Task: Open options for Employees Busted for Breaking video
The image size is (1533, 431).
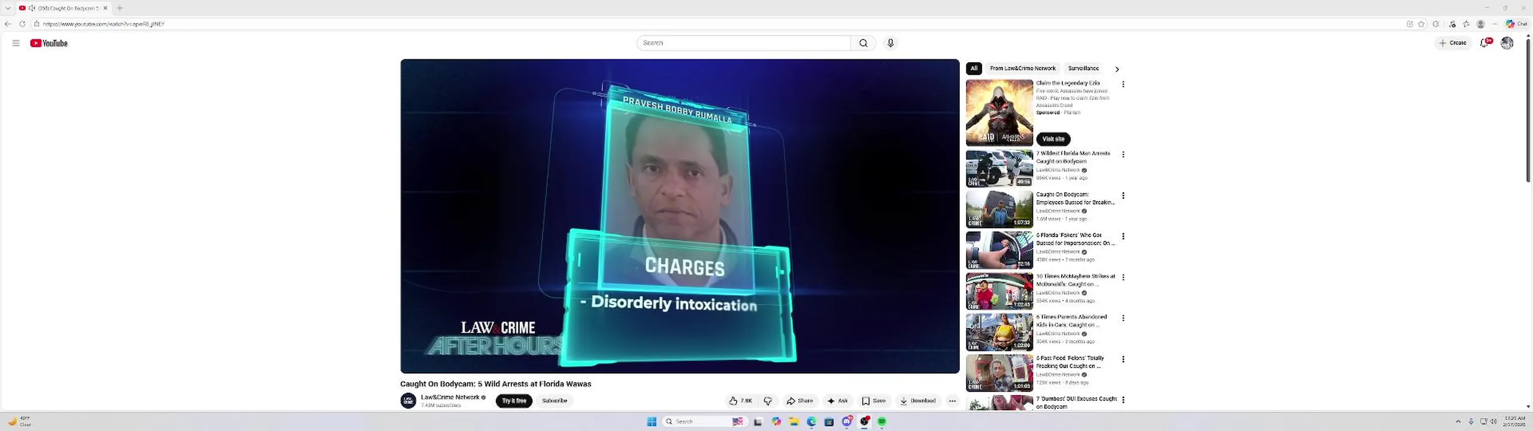Action: (1123, 196)
